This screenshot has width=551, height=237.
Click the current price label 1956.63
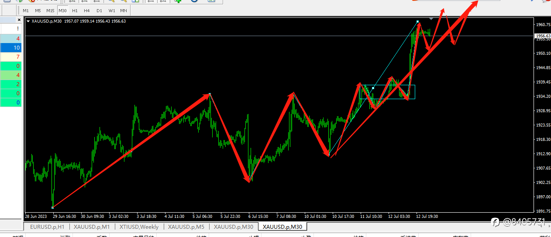click(543, 36)
